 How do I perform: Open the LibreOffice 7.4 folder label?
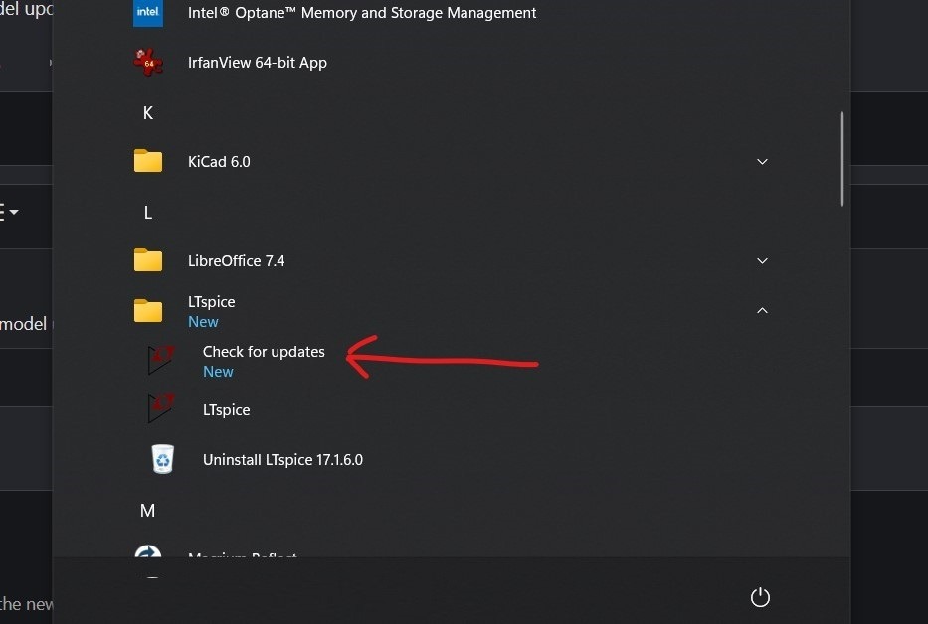tap(236, 261)
